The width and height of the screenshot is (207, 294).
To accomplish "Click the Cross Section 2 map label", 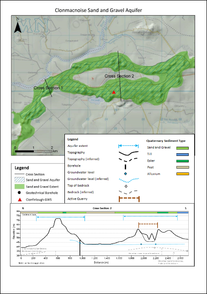I will click(x=119, y=76).
